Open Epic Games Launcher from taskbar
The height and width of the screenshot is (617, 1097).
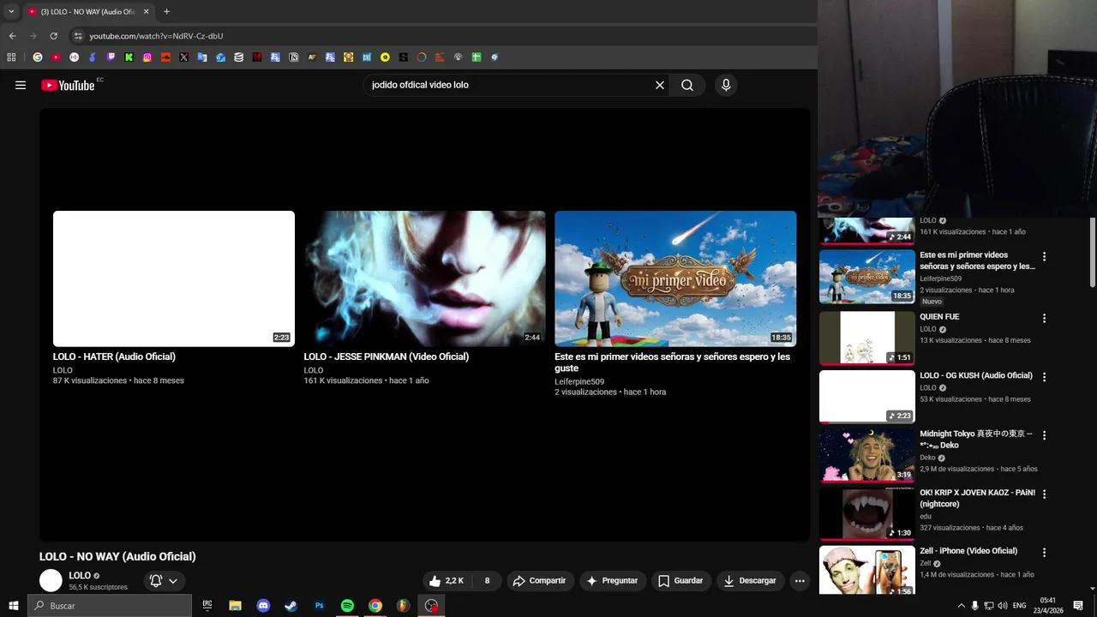point(207,606)
